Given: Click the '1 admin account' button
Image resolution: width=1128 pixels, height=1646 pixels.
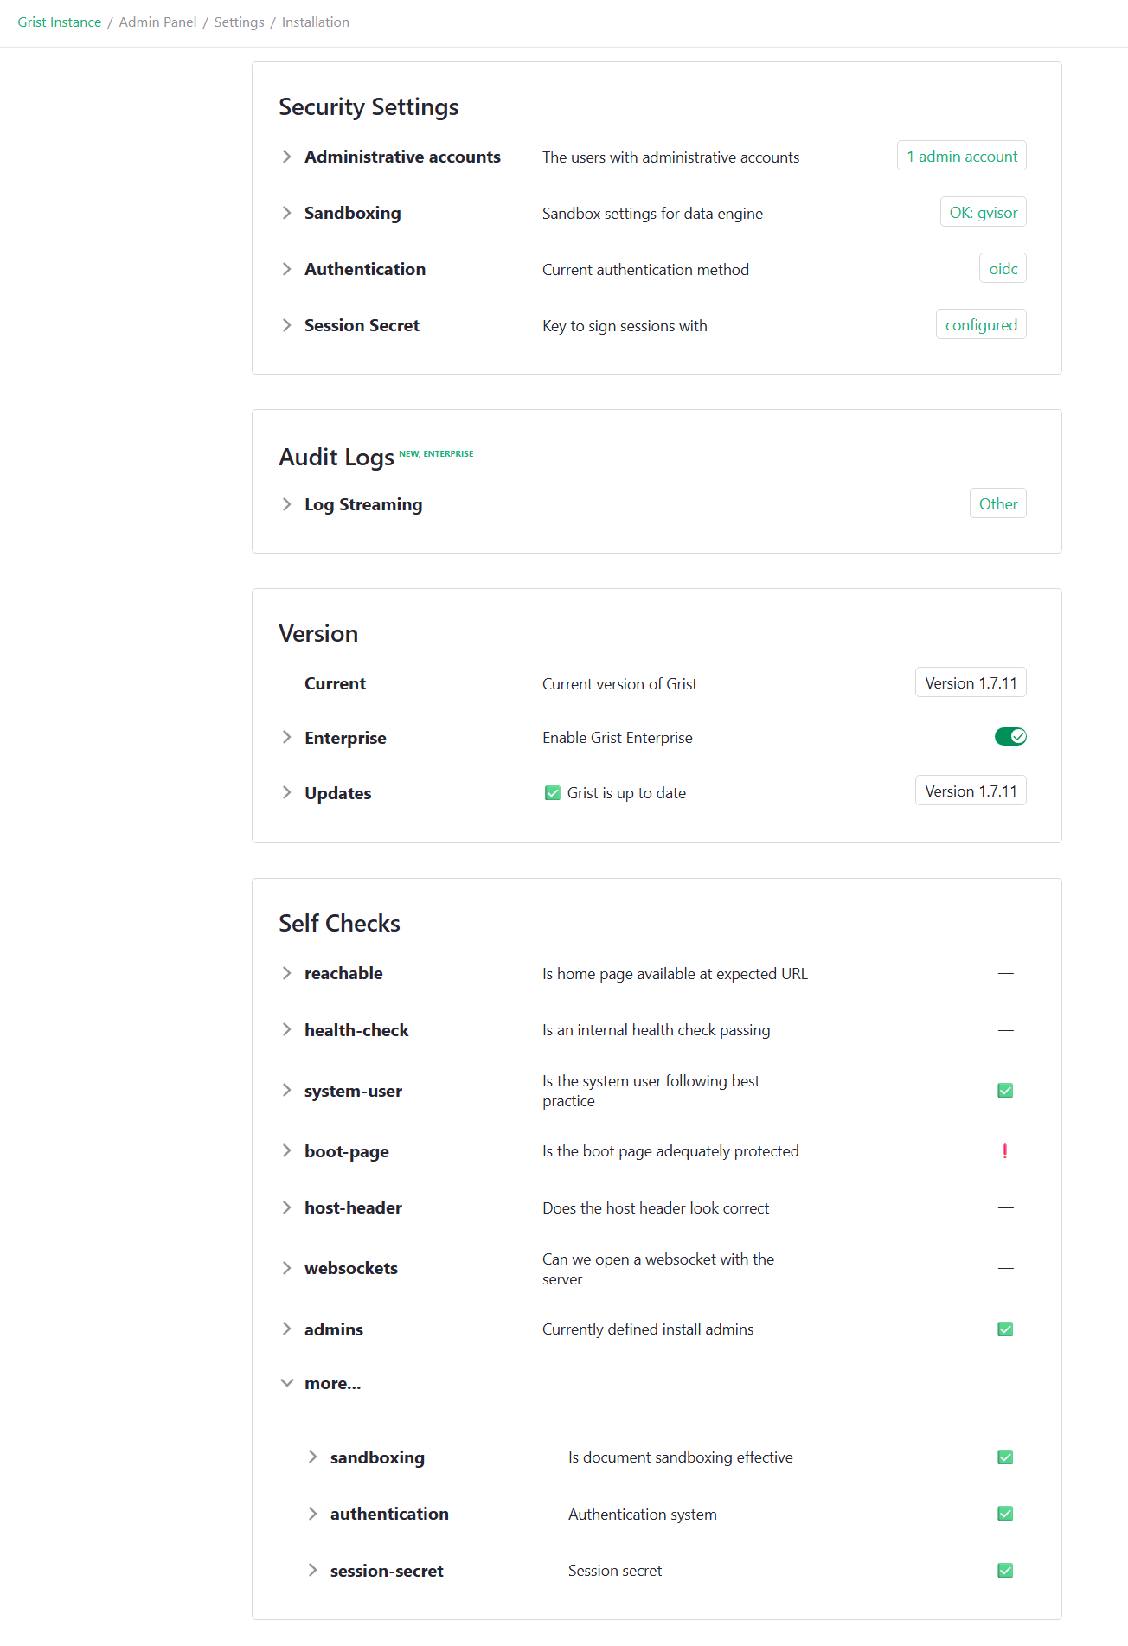Looking at the screenshot, I should tap(961, 157).
